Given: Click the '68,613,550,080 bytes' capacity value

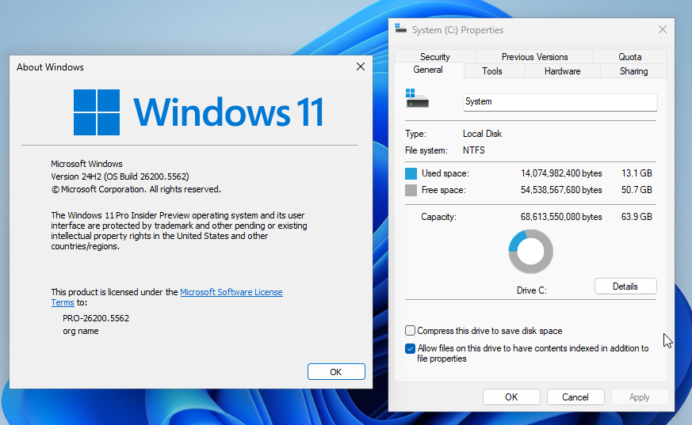Looking at the screenshot, I should click(x=561, y=217).
